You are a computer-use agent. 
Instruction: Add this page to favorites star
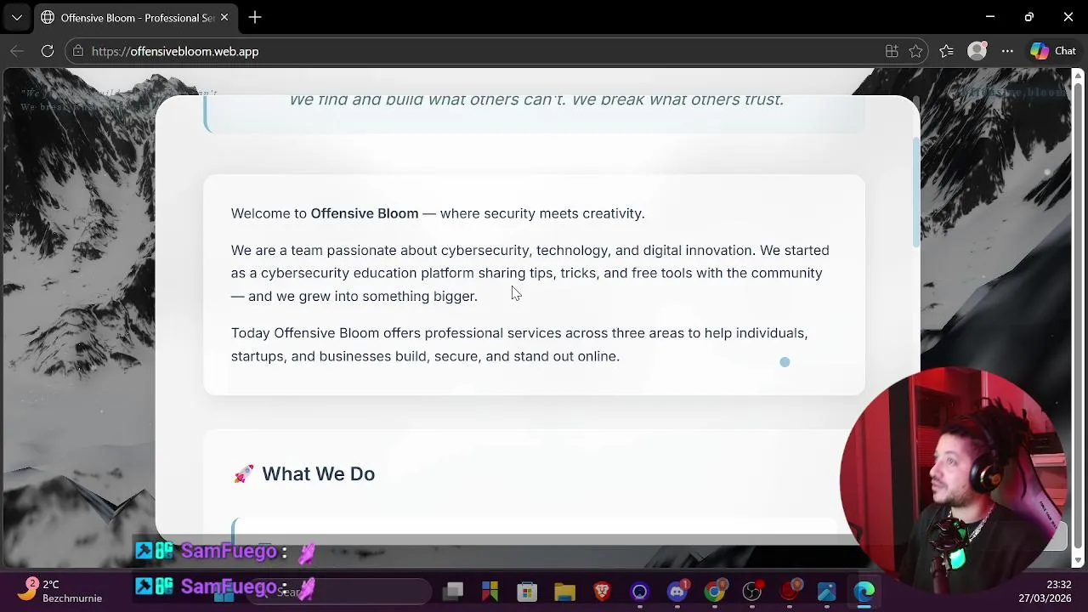tap(915, 51)
